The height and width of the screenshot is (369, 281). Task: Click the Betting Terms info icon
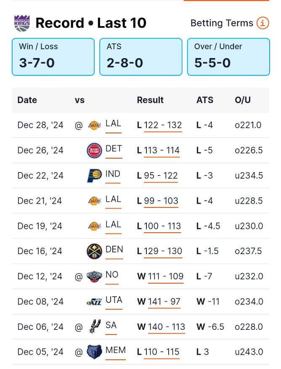262,23
